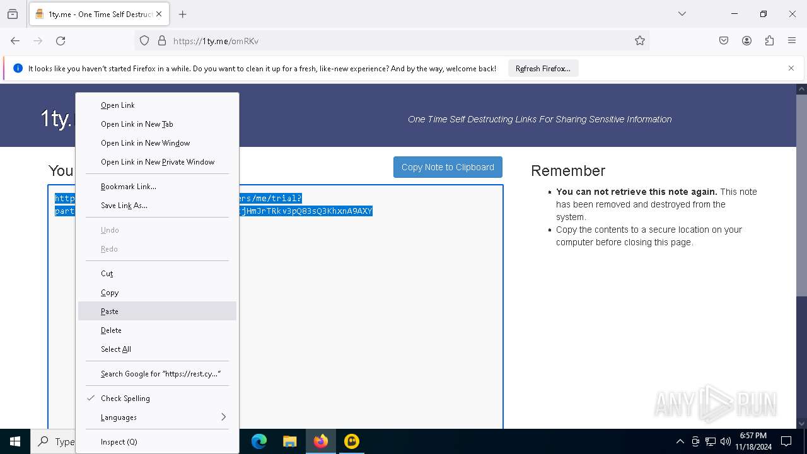Open the Windows notification center
Image resolution: width=807 pixels, height=454 pixels.
(786, 441)
